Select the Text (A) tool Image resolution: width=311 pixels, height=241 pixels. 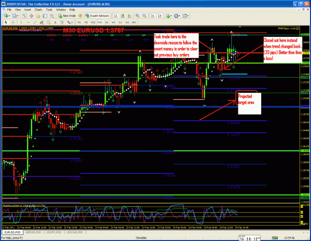(55, 22)
